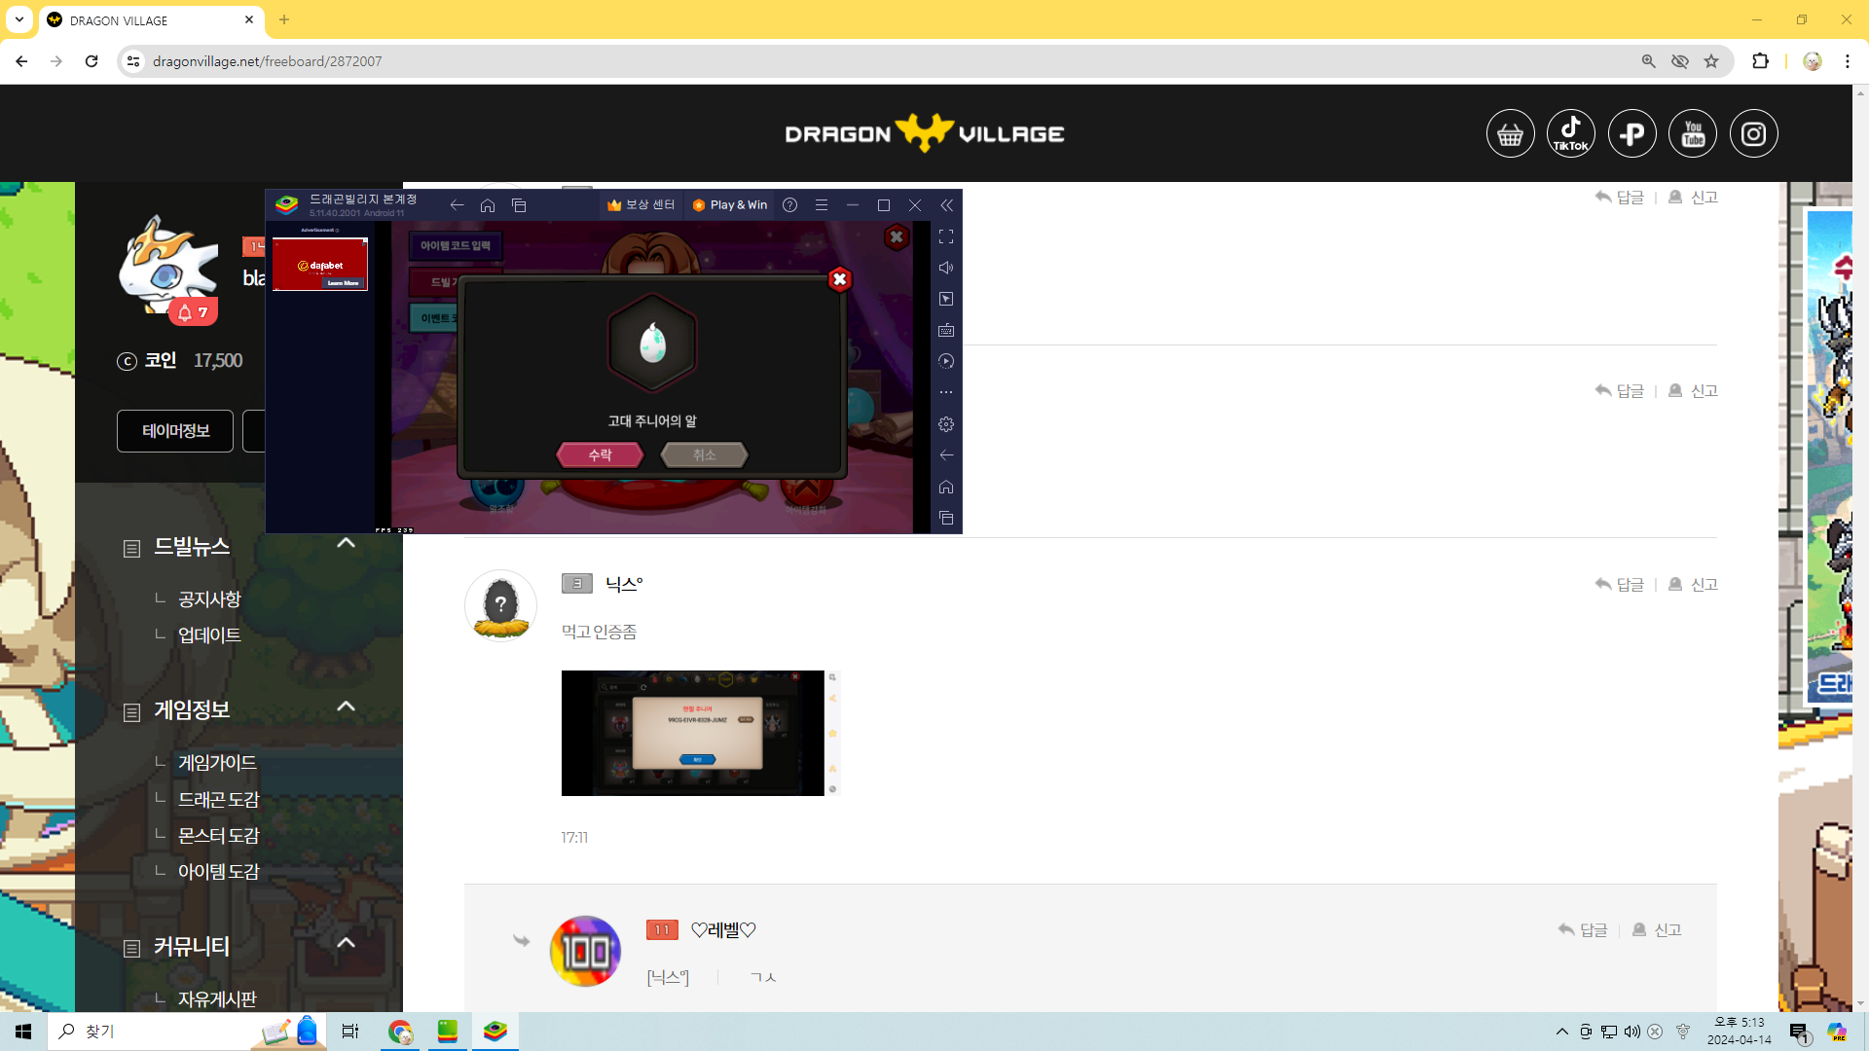Click BlueStacks more options ellipsis in sidebar

click(x=946, y=392)
